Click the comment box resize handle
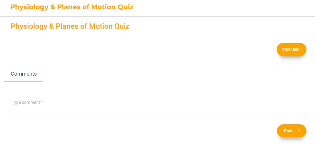The image size is (315, 156). pos(305,114)
